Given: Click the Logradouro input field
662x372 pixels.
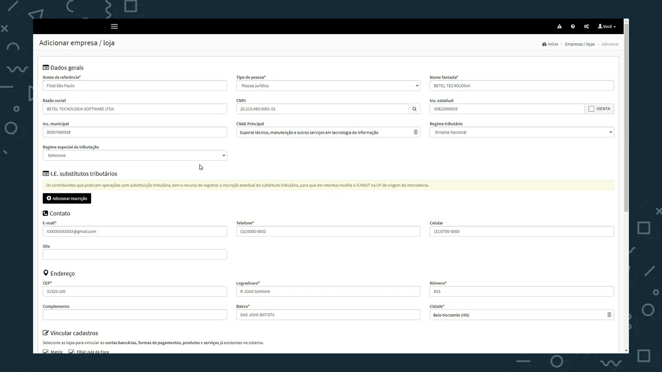Looking at the screenshot, I should click(328, 291).
